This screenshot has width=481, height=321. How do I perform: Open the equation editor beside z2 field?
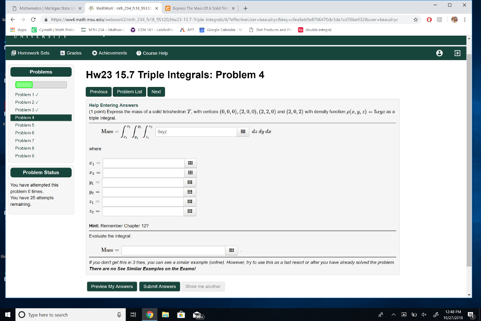tap(190, 211)
